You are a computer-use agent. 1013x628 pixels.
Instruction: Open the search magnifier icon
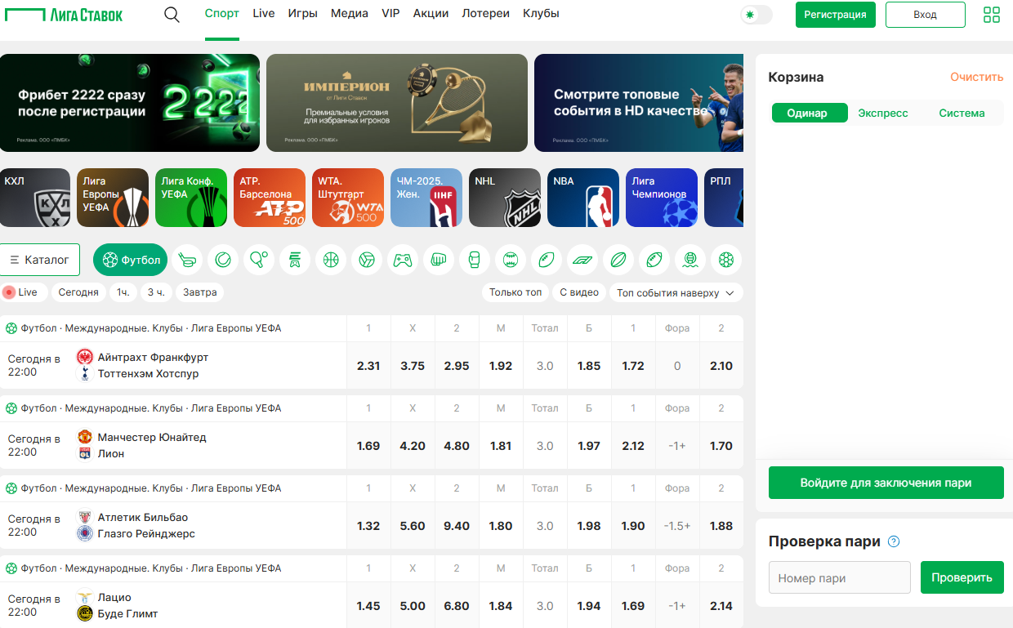(x=172, y=15)
